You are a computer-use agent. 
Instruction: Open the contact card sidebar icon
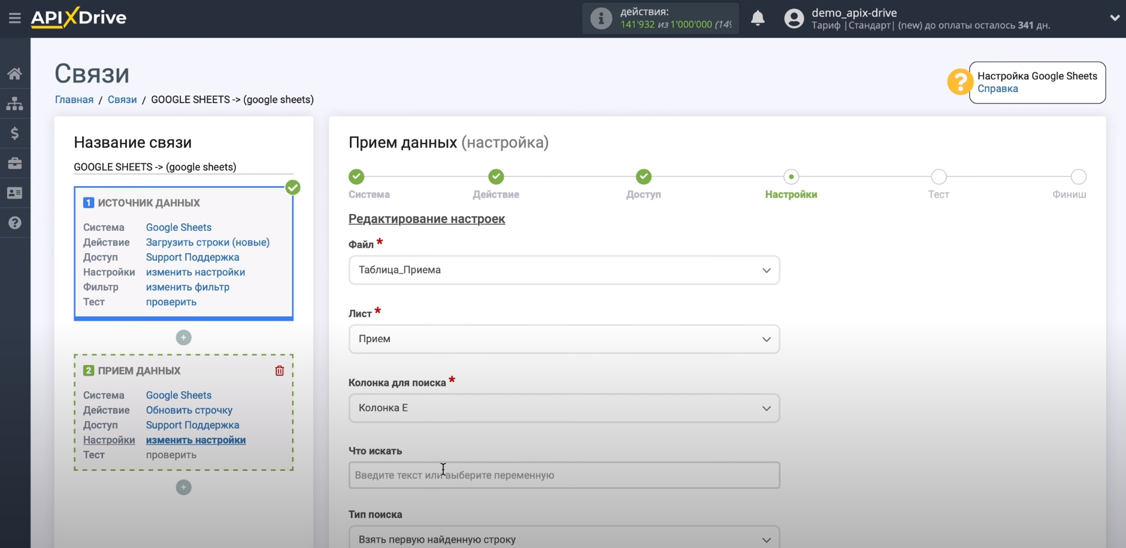pyautogui.click(x=15, y=193)
